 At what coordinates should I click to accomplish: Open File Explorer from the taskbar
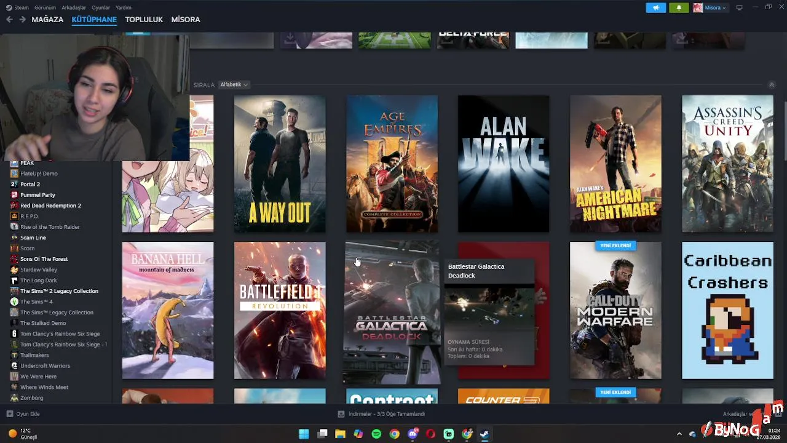click(x=340, y=434)
